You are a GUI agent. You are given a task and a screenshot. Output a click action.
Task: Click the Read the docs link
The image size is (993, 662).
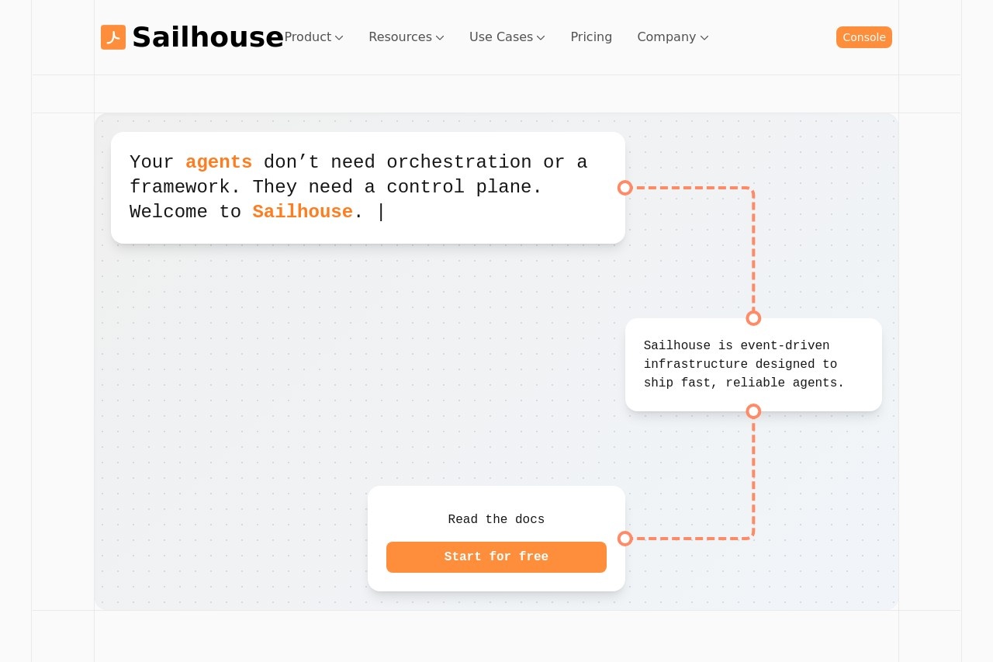coord(496,519)
